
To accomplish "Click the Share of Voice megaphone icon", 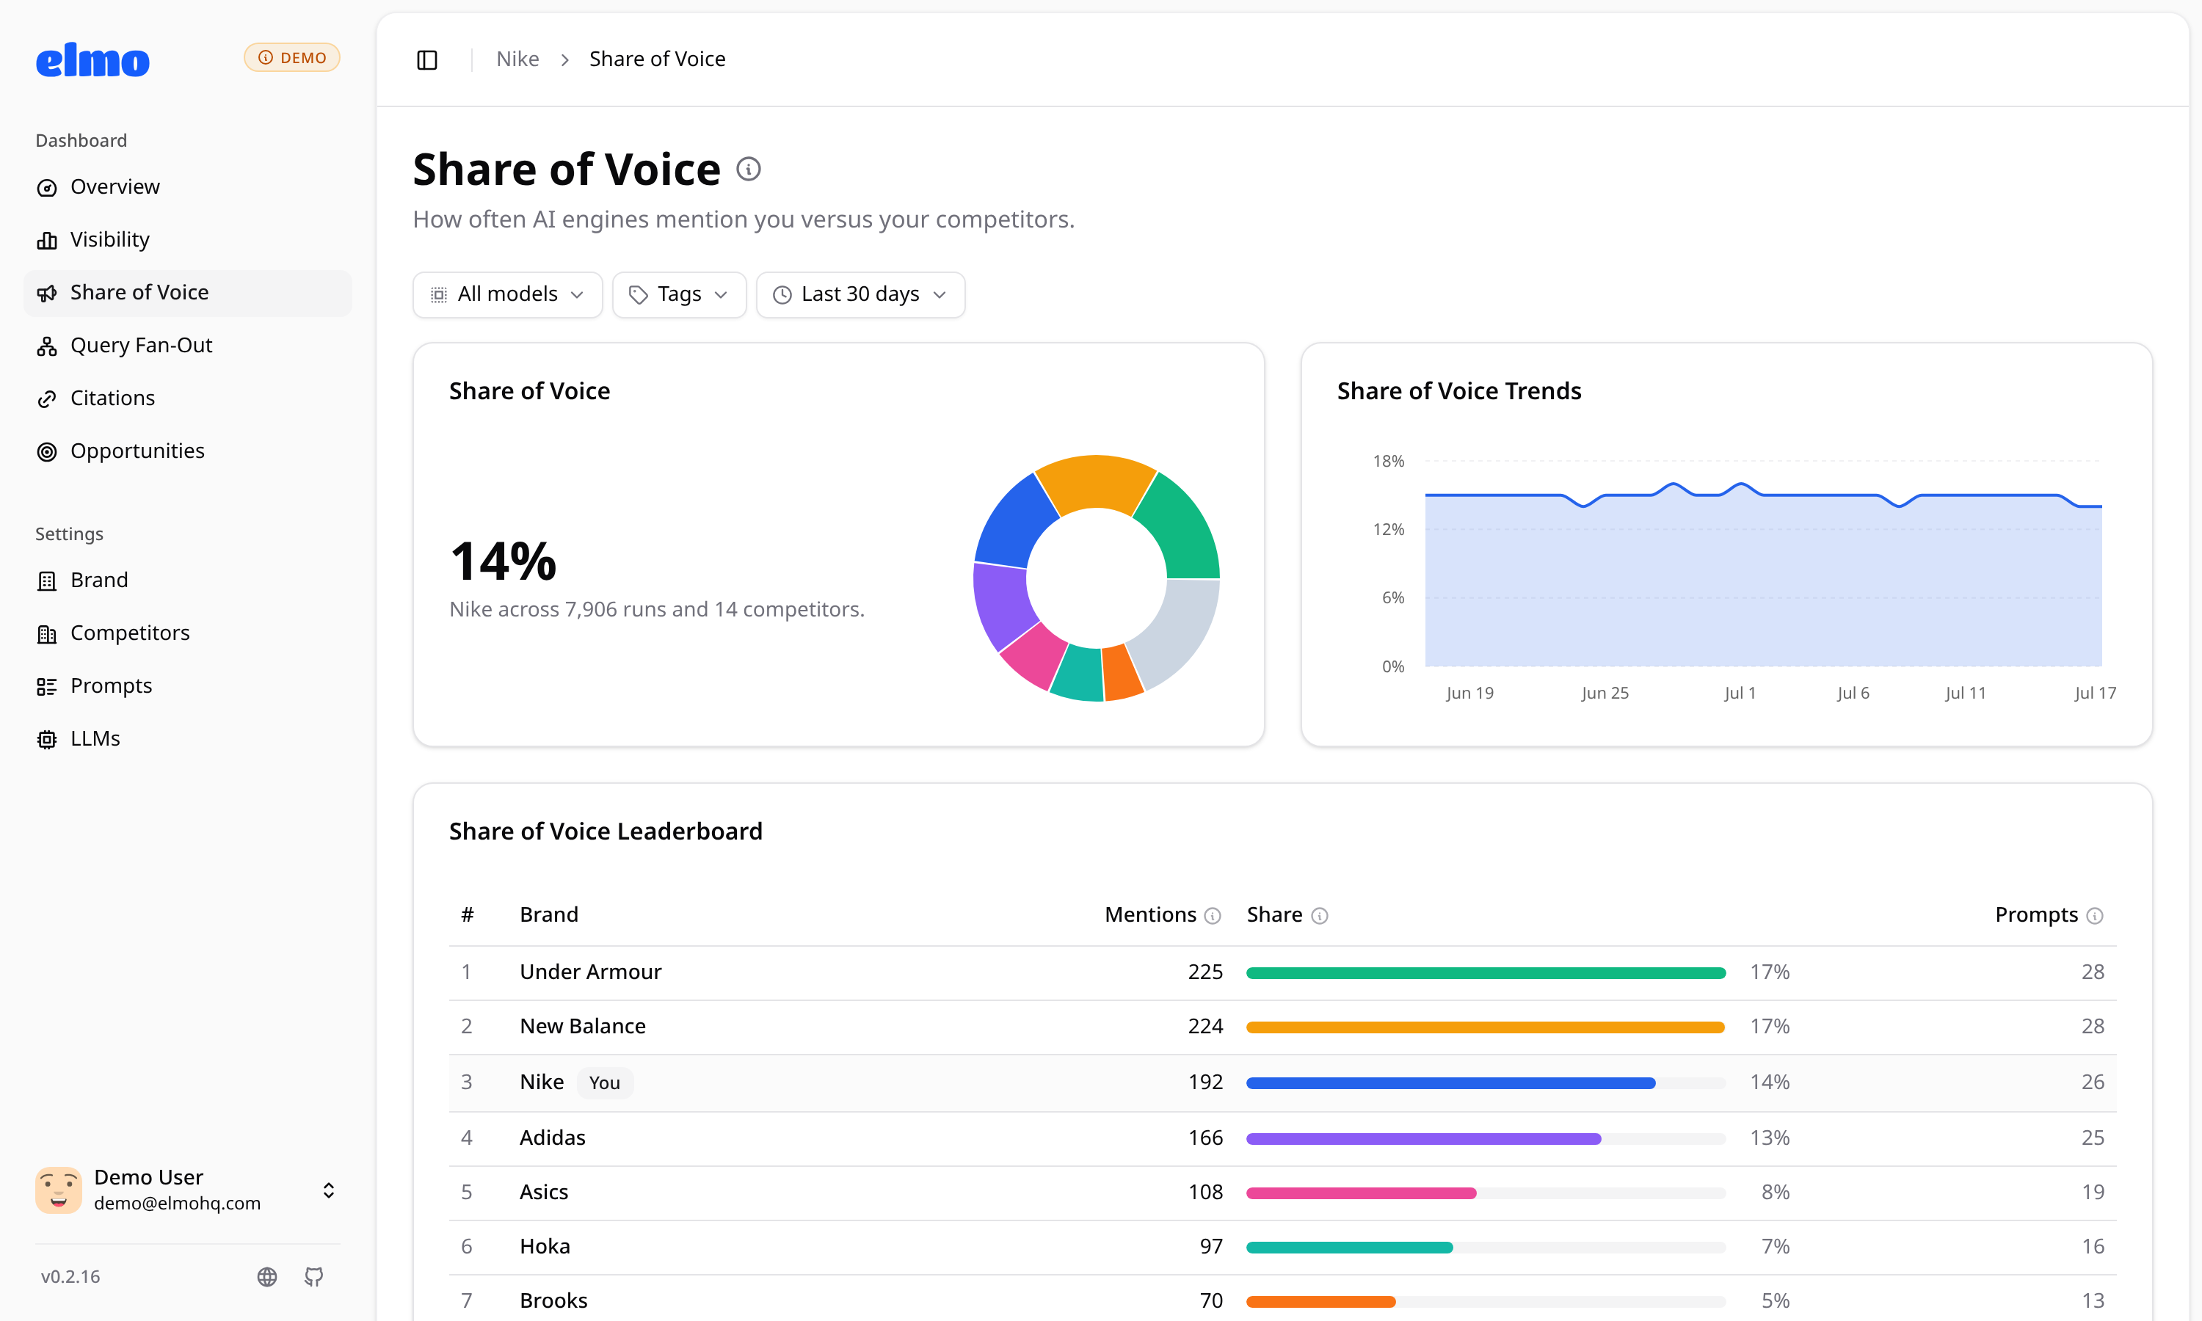I will click(x=47, y=293).
